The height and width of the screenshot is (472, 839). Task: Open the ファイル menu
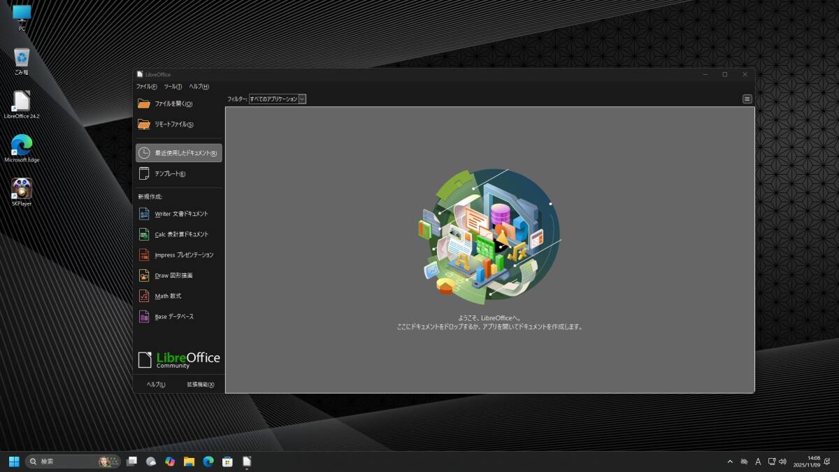146,87
